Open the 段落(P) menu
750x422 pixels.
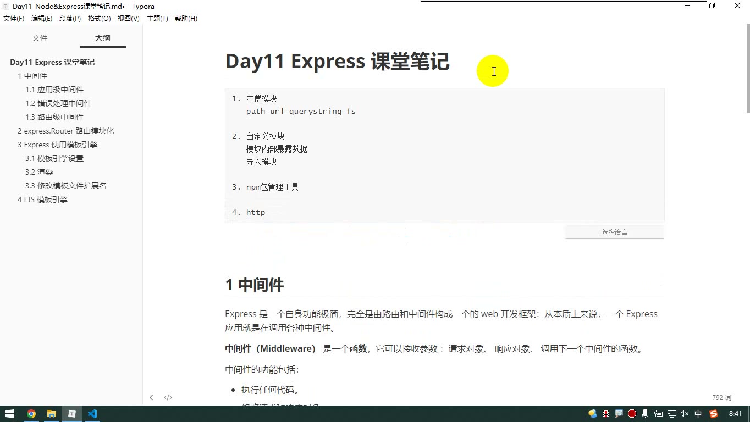pyautogui.click(x=70, y=19)
